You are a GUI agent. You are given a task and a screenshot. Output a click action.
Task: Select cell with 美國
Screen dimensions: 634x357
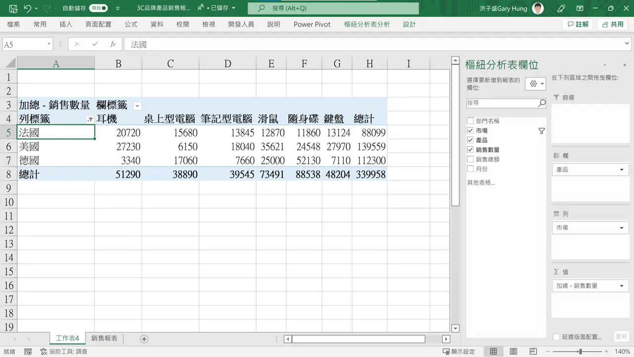point(56,147)
